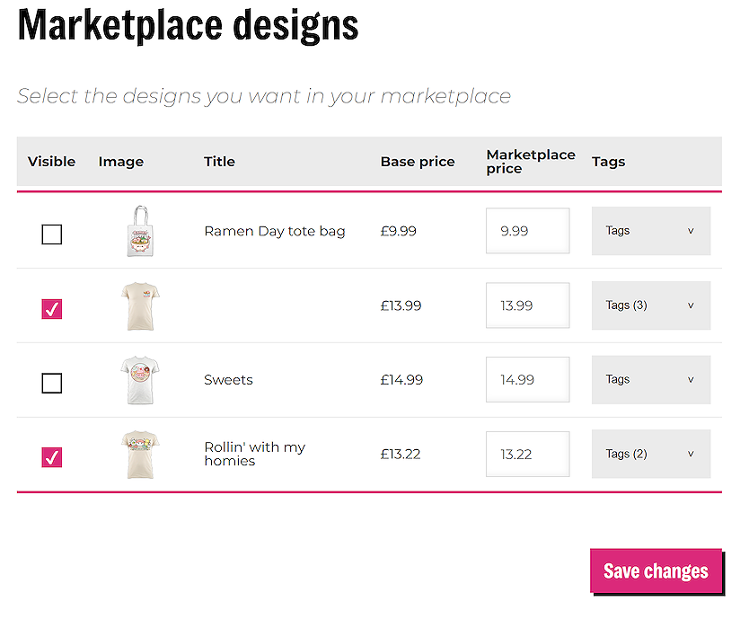Enable visibility for the Sweets design
The image size is (740, 619).
pyautogui.click(x=52, y=384)
